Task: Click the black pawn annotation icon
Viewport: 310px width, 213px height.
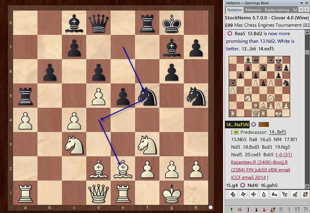Action: (256, 210)
